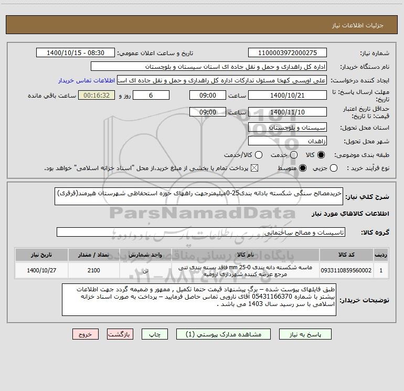
Task: Select the کالا/خدمت radio button
Action: pyautogui.click(x=259, y=155)
